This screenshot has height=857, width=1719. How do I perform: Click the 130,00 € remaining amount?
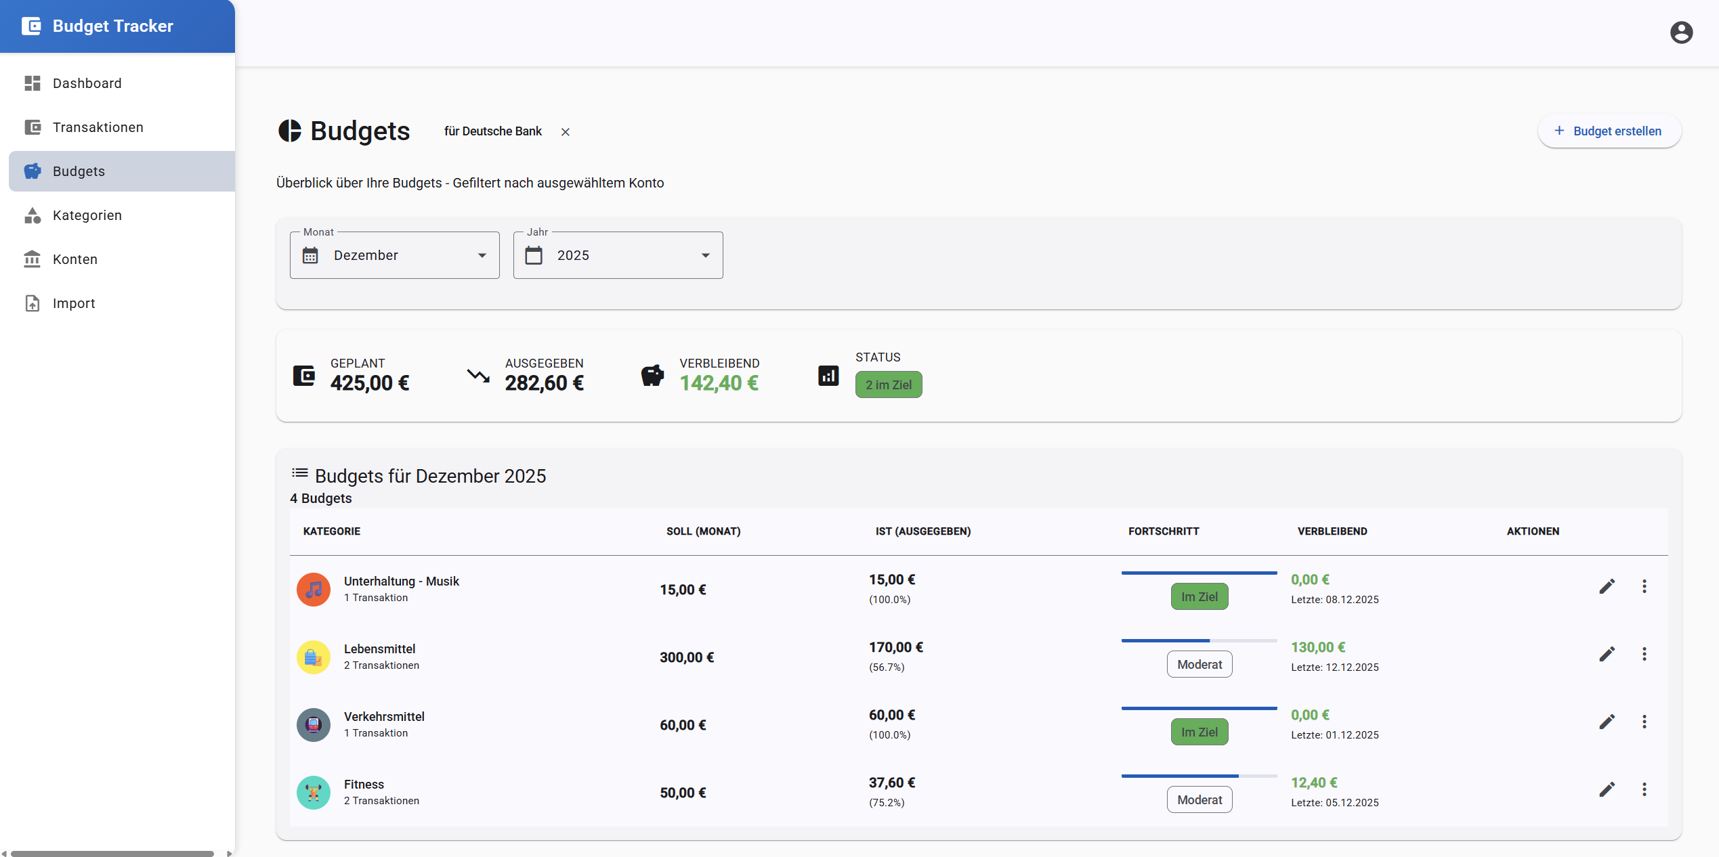[x=1318, y=647]
